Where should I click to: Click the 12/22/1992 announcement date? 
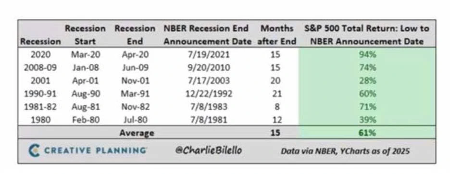tap(209, 94)
